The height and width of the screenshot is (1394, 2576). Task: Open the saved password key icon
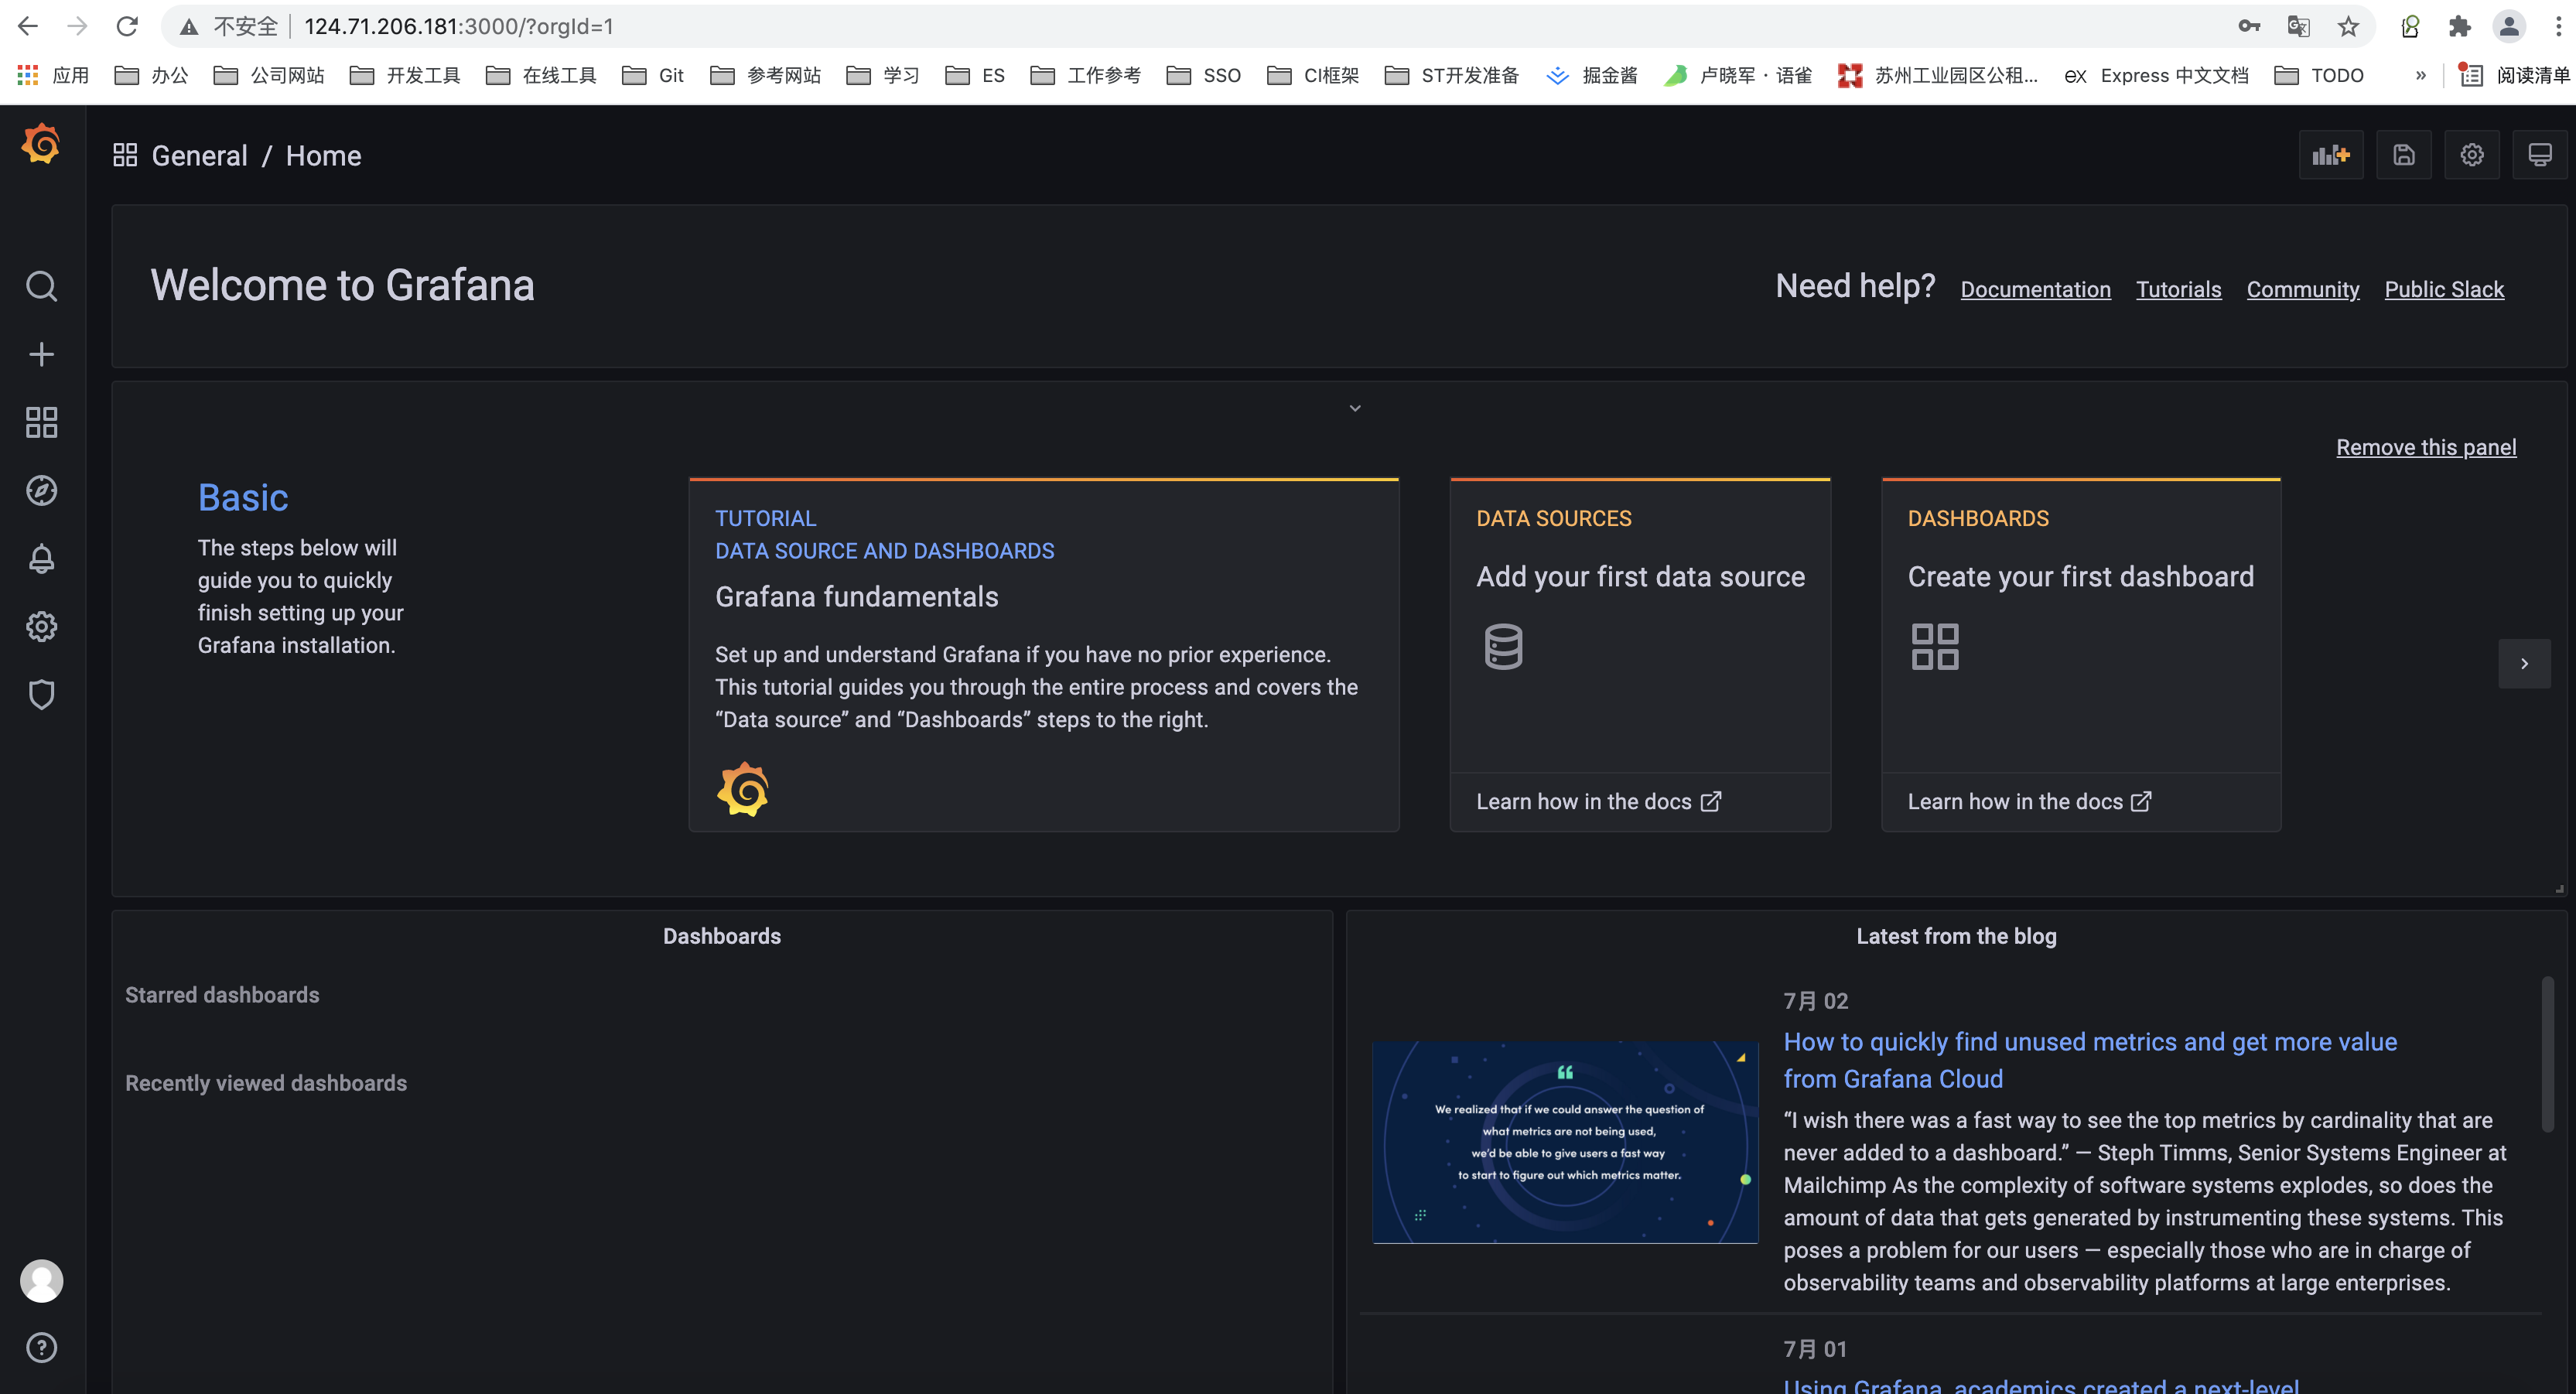(x=2249, y=26)
